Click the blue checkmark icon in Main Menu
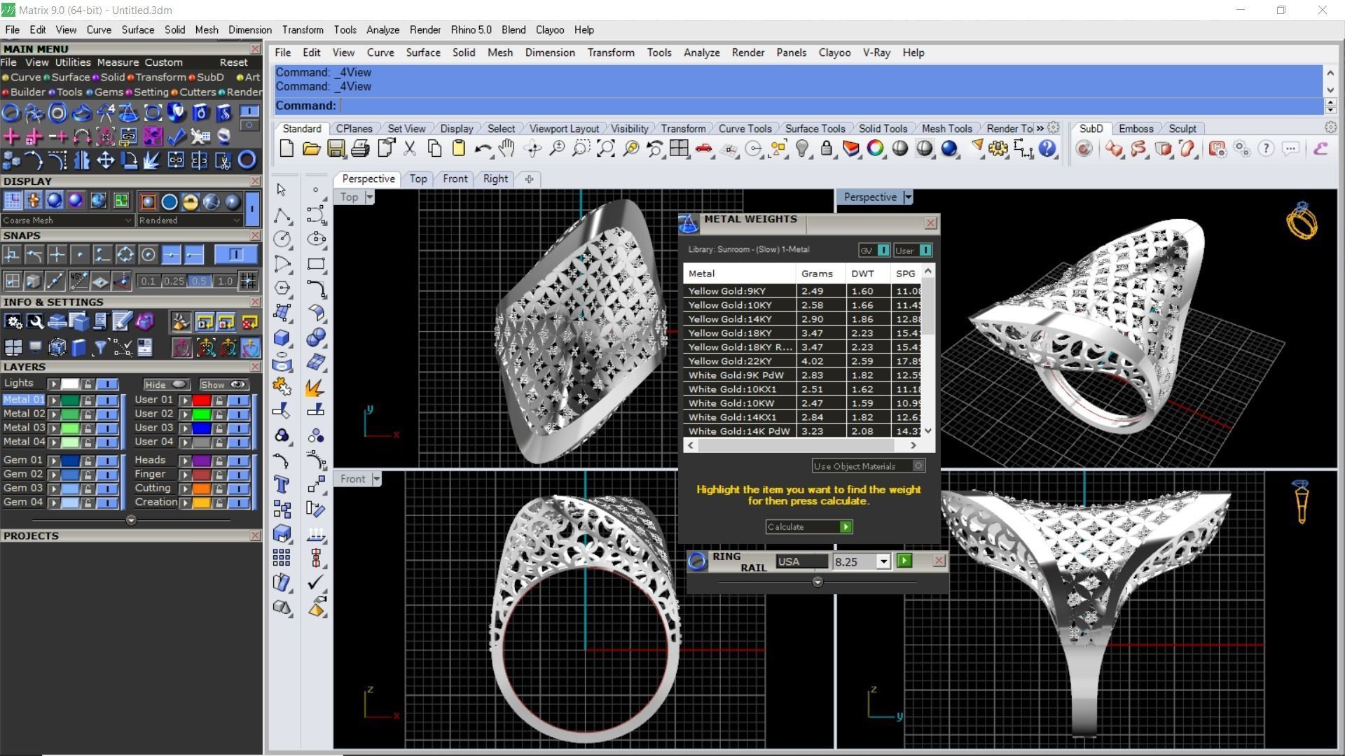 (x=176, y=136)
